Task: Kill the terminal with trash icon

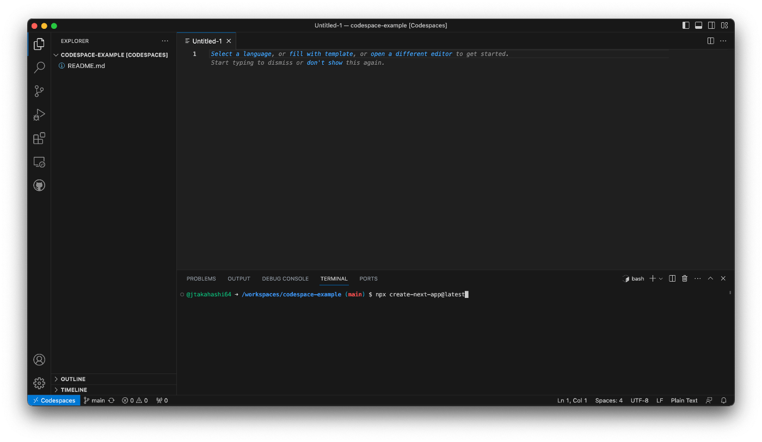Action: pyautogui.click(x=685, y=278)
